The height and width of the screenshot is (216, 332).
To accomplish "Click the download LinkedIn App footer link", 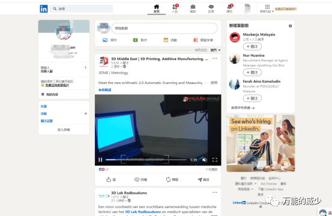I will pyautogui.click(x=271, y=189).
